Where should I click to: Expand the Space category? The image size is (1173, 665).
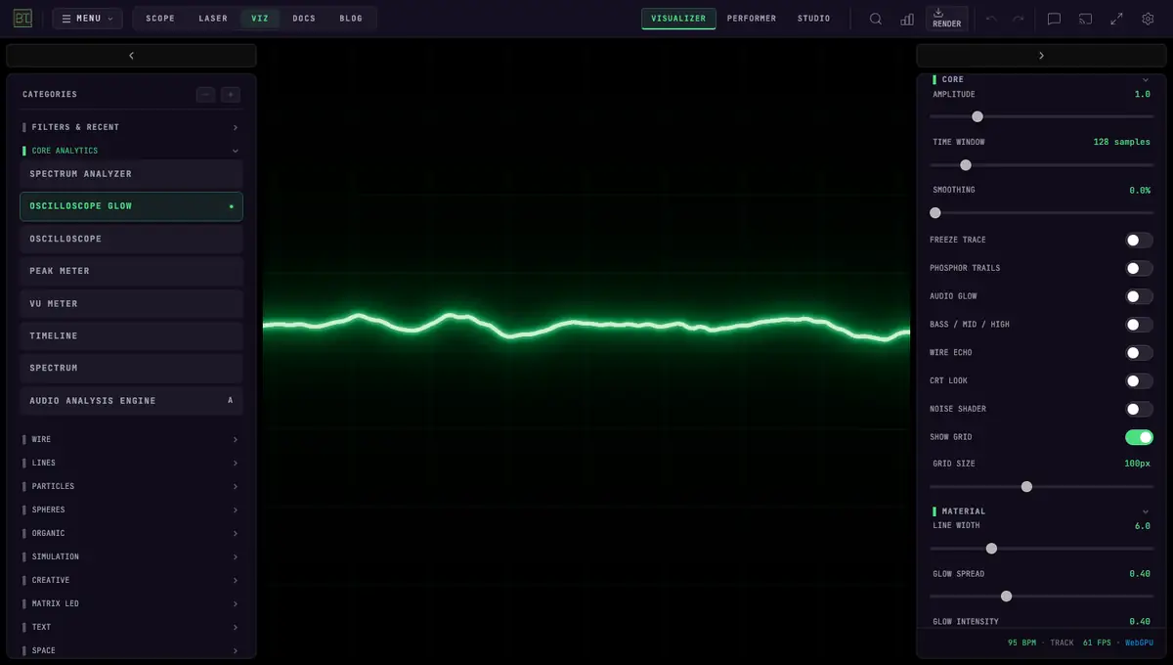tap(131, 650)
